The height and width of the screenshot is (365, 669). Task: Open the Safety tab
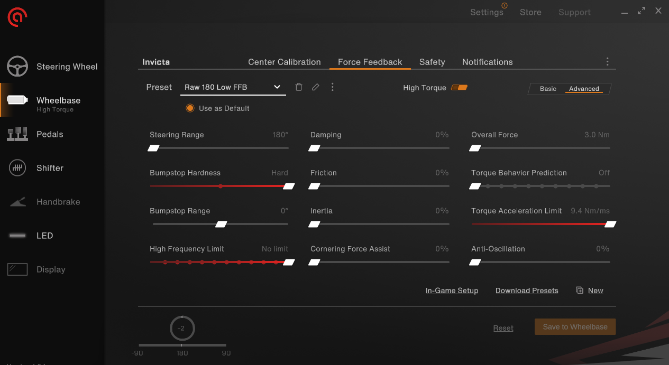click(432, 62)
